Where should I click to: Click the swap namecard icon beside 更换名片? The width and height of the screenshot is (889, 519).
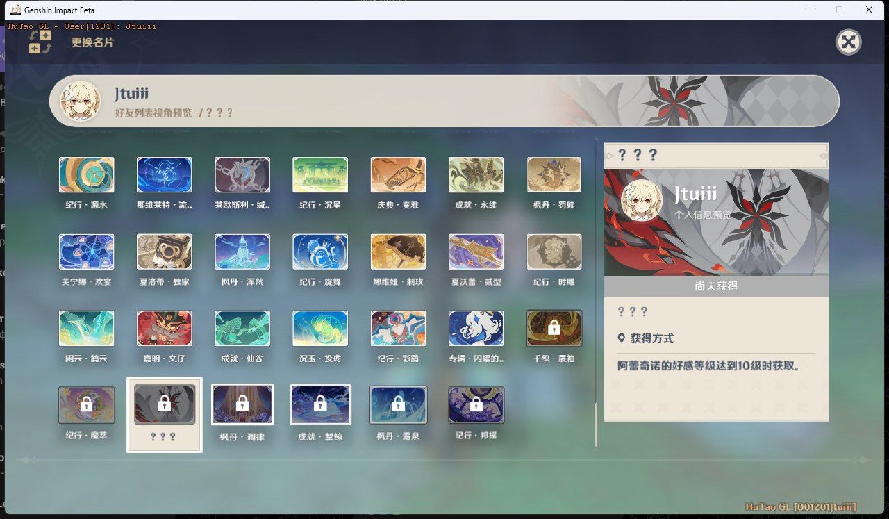[x=40, y=42]
